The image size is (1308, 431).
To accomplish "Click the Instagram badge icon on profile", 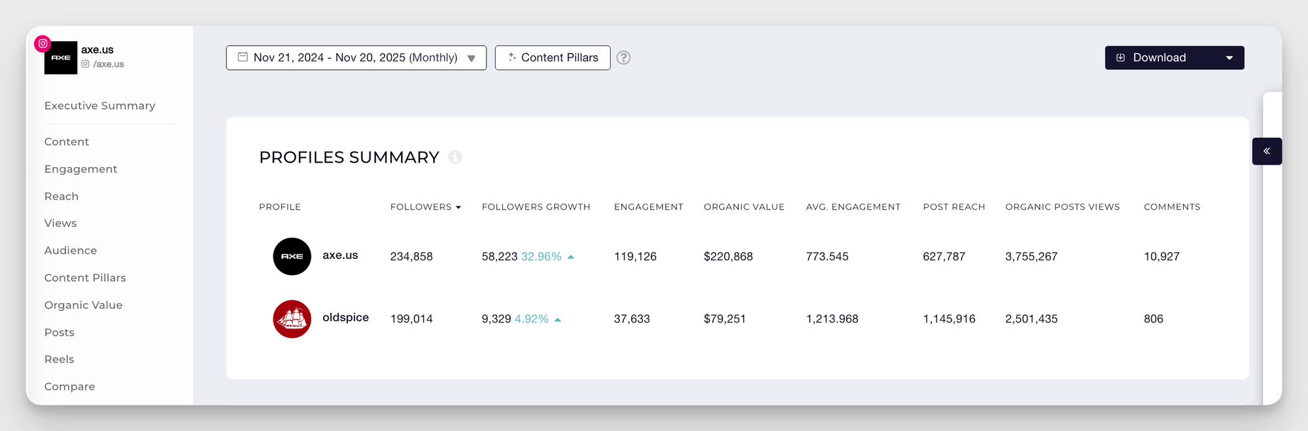I will (43, 44).
